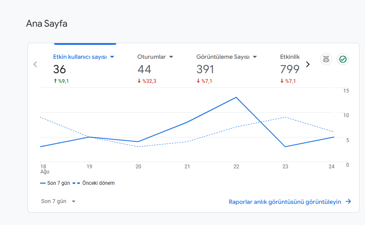
Task: Select the Etkinlik metric tab
Action: (x=290, y=69)
